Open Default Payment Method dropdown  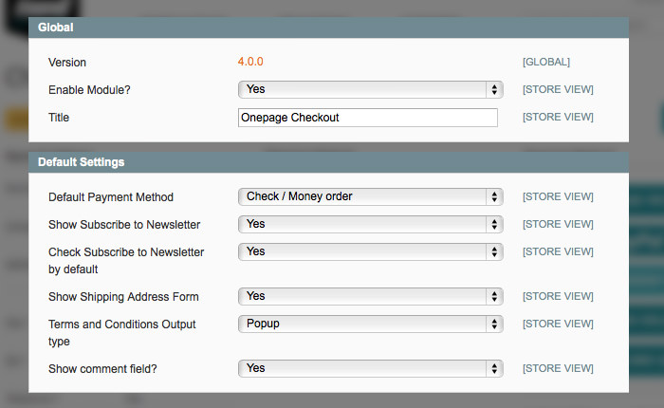(x=369, y=196)
